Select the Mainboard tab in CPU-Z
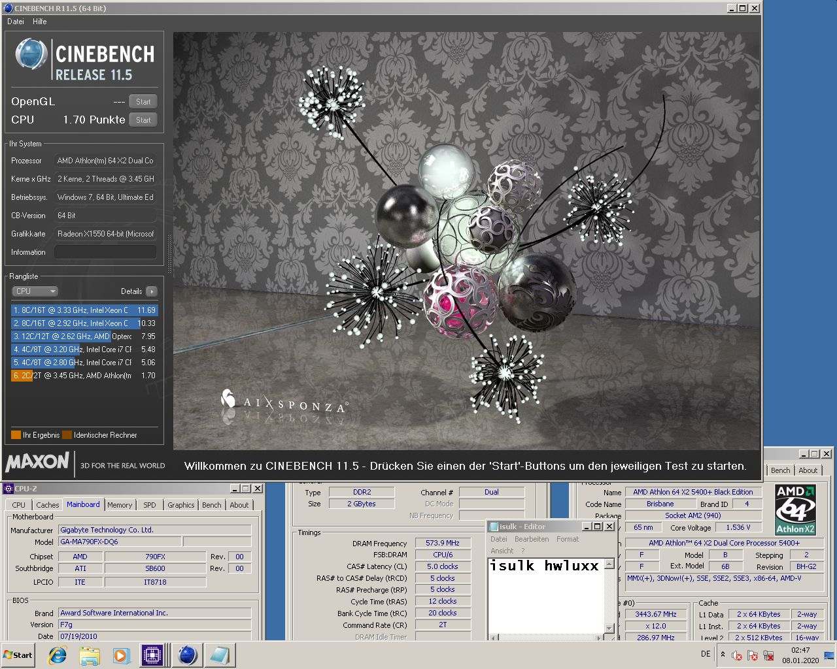The image size is (837, 669). pyautogui.click(x=83, y=504)
